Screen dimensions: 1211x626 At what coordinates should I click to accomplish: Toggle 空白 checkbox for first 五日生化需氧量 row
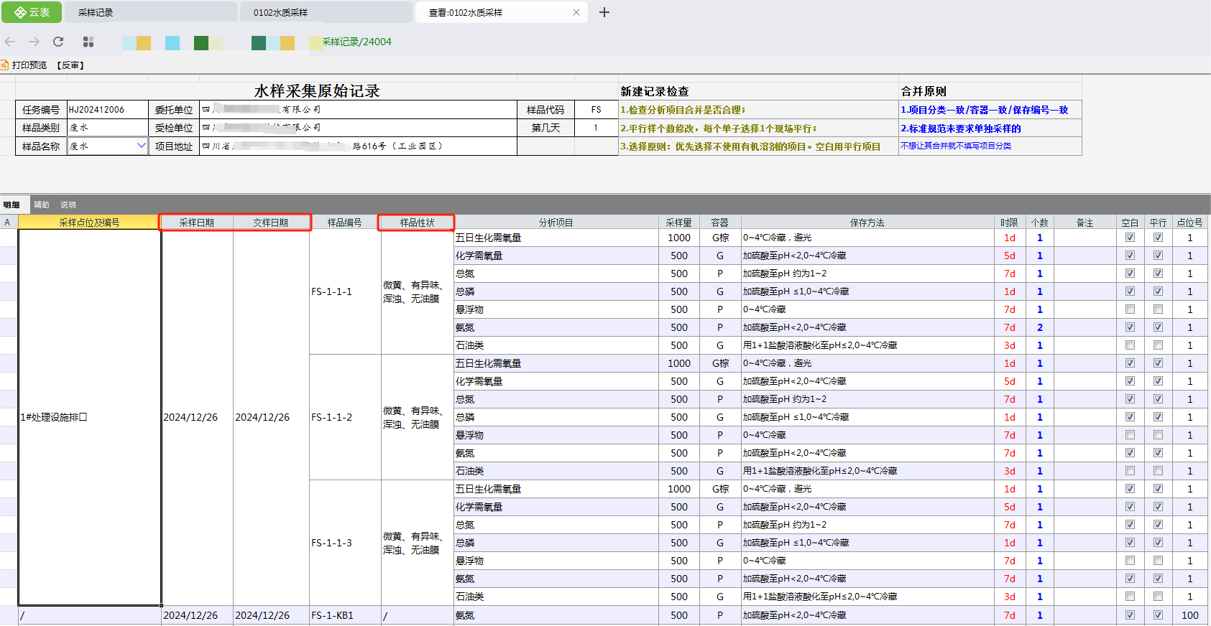click(x=1130, y=238)
